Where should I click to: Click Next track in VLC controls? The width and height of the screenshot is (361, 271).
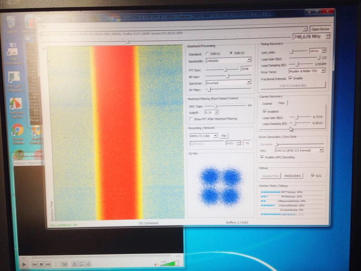[48, 264]
